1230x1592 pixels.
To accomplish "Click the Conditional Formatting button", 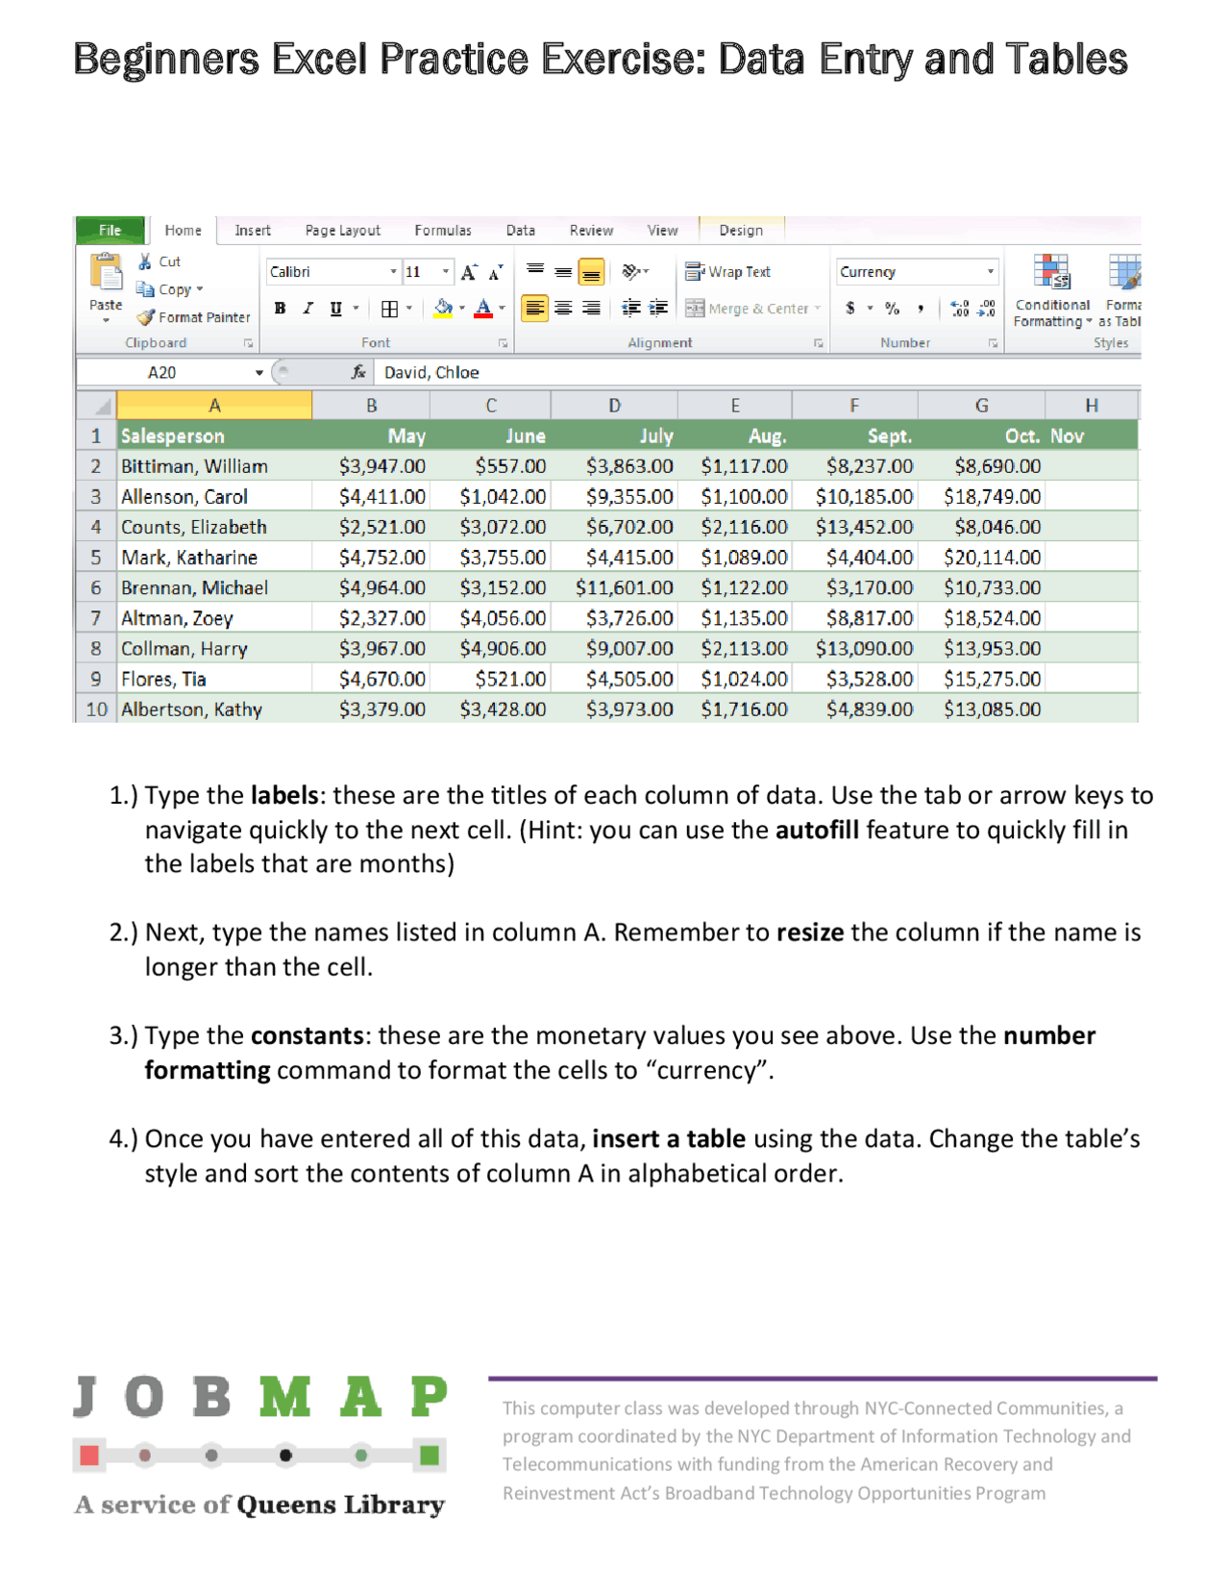I will tap(1052, 290).
